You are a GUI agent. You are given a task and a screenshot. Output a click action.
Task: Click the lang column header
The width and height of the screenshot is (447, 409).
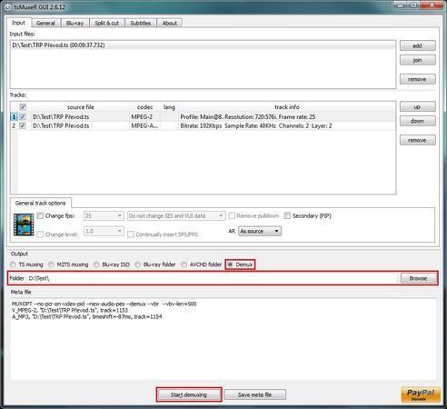(169, 107)
